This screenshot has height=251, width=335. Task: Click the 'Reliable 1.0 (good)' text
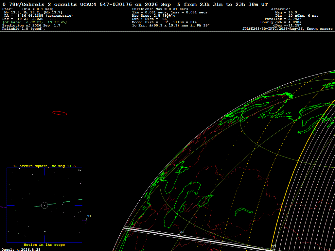[x=24, y=29]
